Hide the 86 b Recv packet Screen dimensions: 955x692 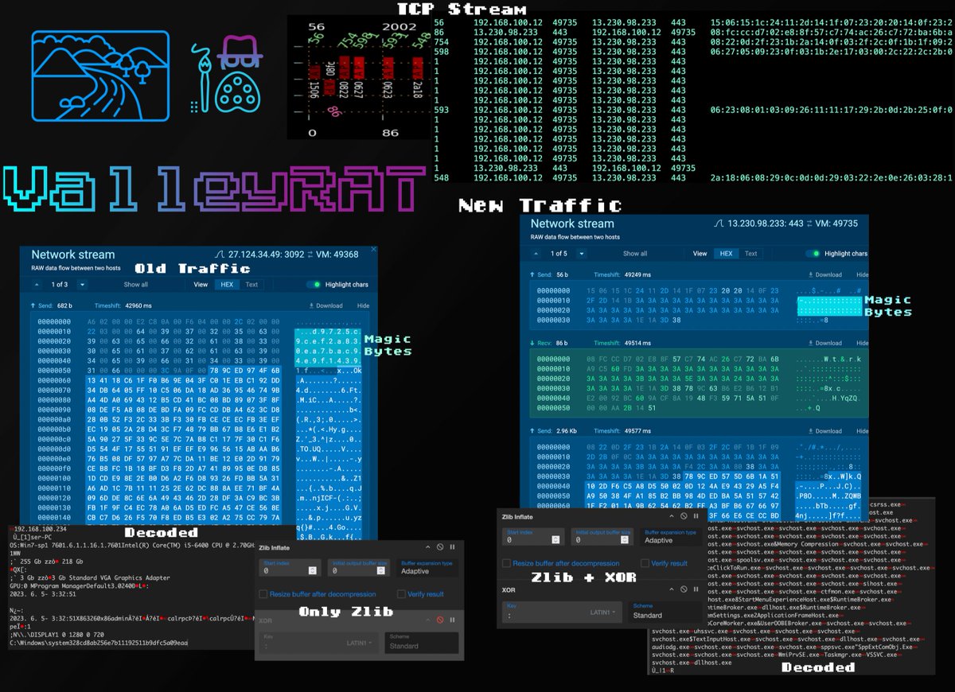pos(862,343)
